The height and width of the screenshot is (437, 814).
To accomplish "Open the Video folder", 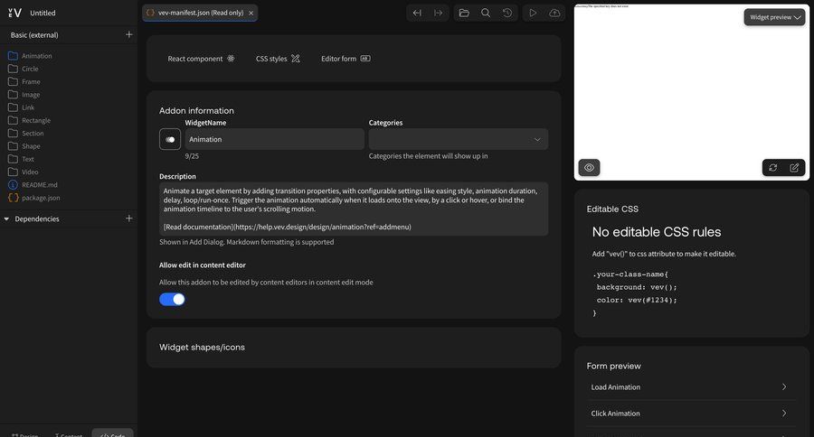I will tap(24, 172).
